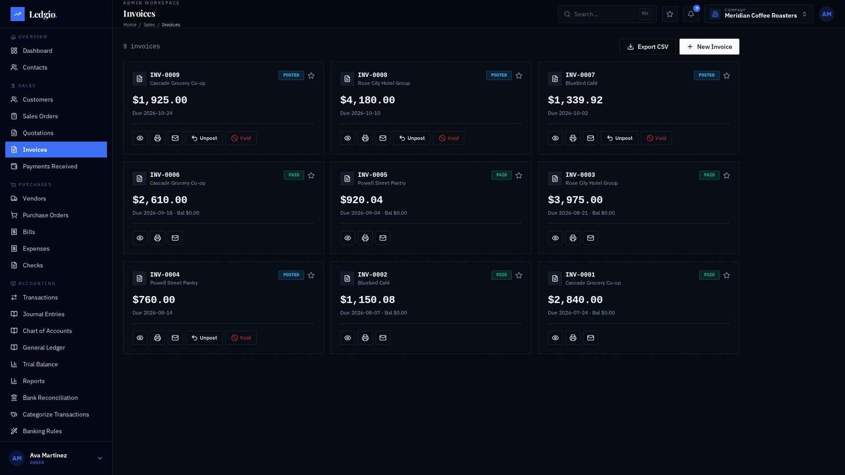
Task: Email invoice INV-0007 to customer
Action: point(590,138)
